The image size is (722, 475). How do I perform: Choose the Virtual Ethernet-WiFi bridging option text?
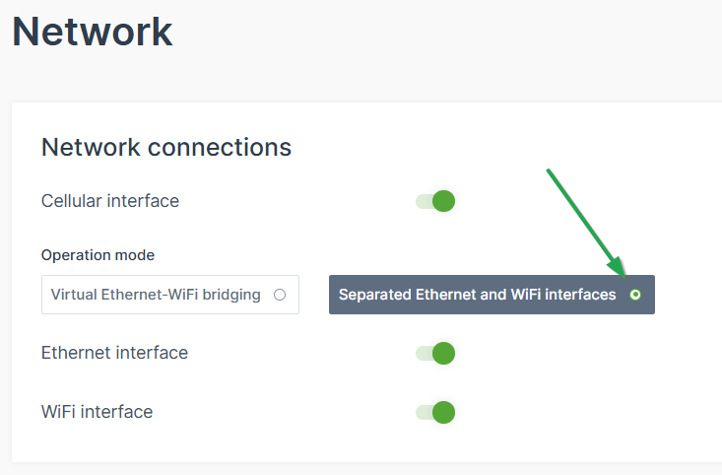tap(156, 295)
